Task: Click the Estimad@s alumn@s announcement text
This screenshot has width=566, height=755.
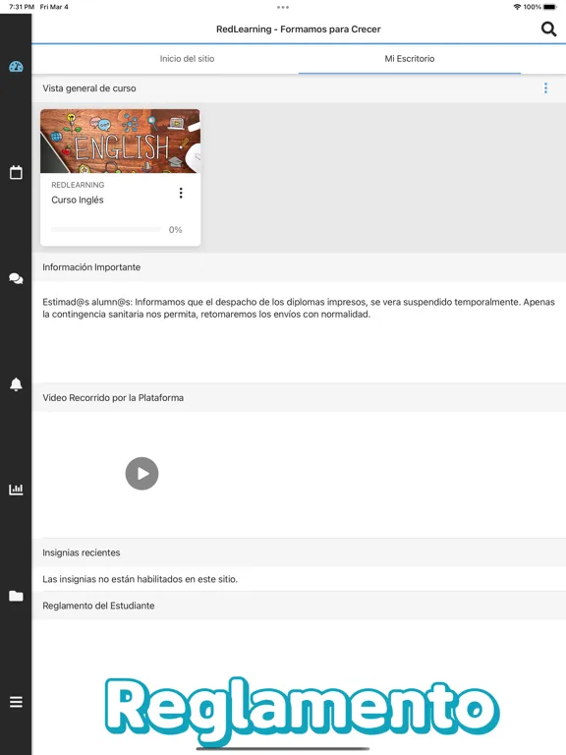Action: tap(299, 308)
